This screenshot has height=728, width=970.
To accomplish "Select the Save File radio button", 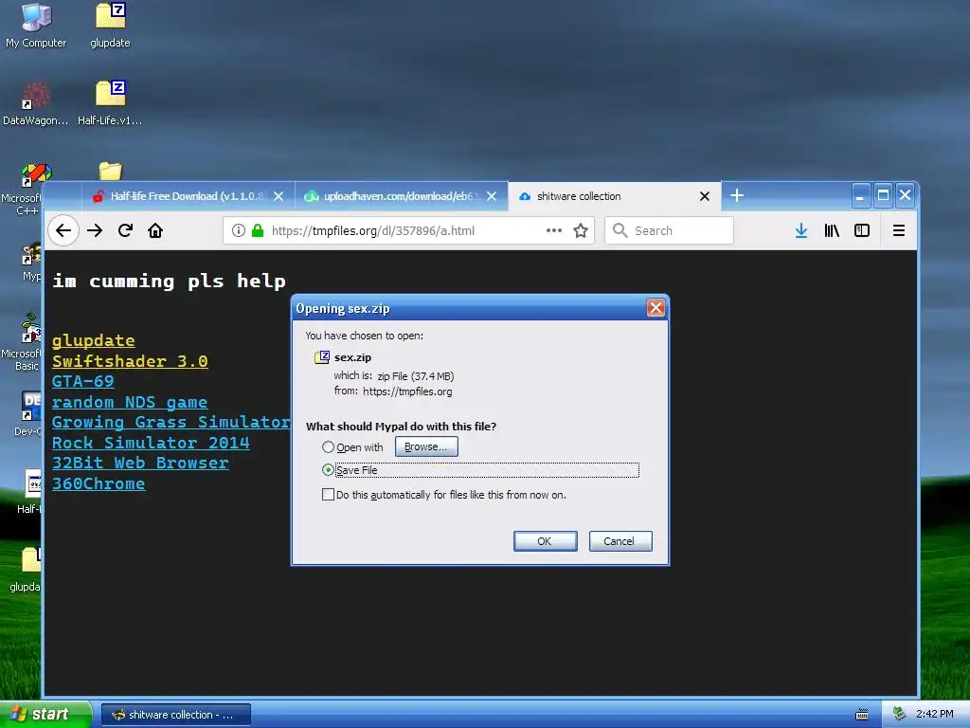I will 328,470.
